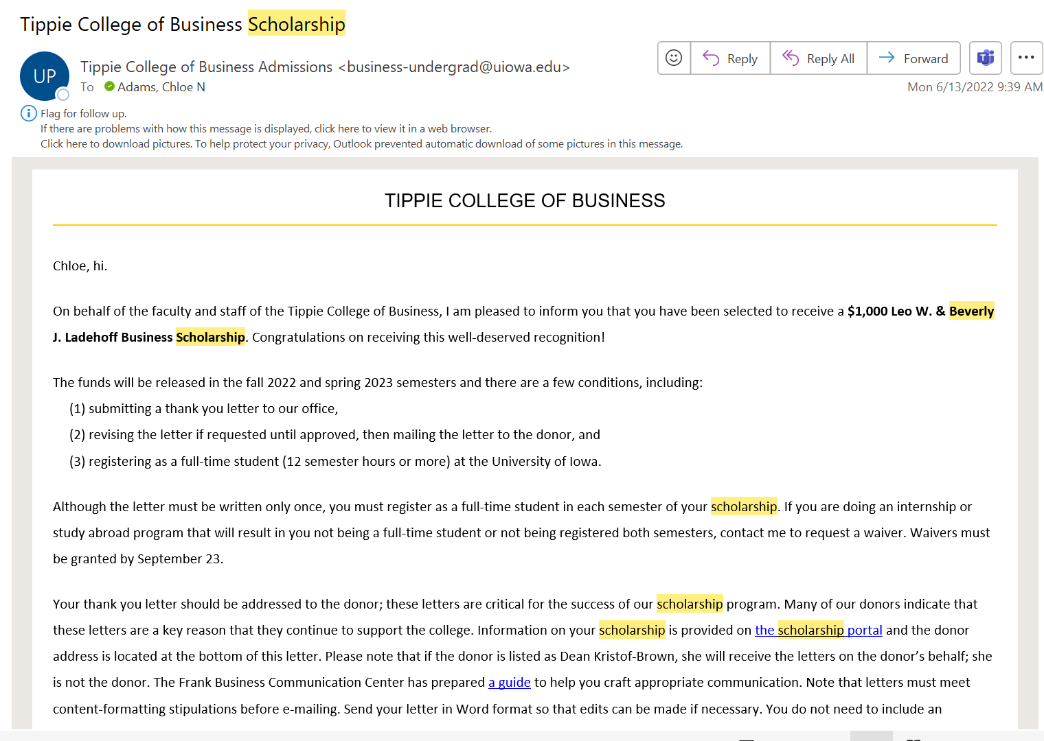Open the emoji reaction button
Image resolution: width=1044 pixels, height=741 pixels.
674,58
